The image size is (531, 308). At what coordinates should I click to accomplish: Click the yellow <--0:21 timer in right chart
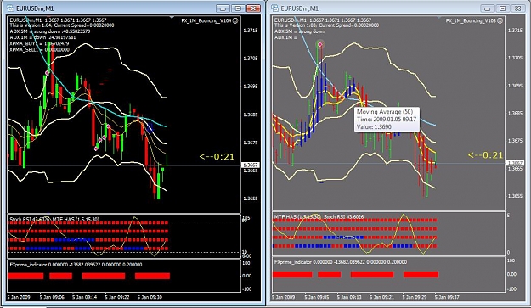(x=485, y=155)
